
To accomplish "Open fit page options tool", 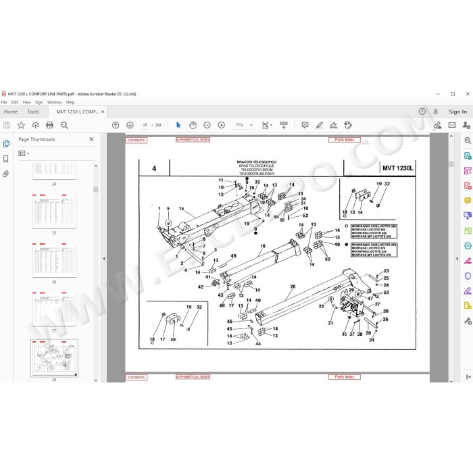I will pyautogui.click(x=267, y=125).
